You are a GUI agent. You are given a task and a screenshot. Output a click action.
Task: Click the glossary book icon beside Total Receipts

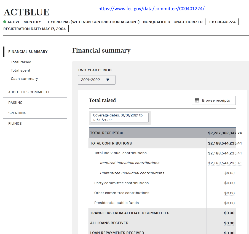[x=122, y=133]
